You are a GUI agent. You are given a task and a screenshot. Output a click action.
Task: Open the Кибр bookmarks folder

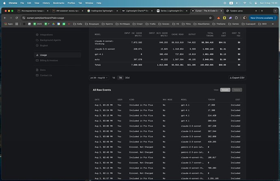(x=78, y=24)
